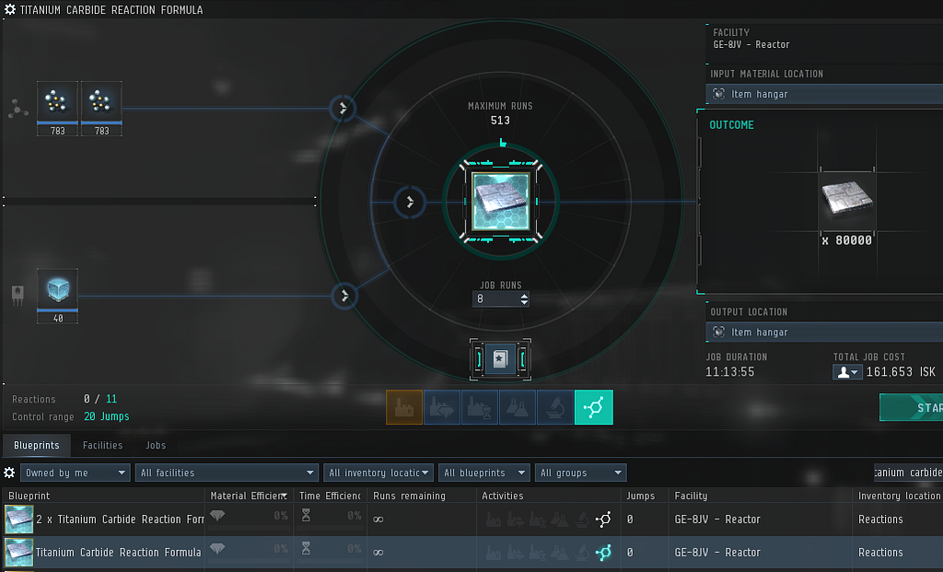Click the Job Duration value 11:13:55

tap(729, 372)
